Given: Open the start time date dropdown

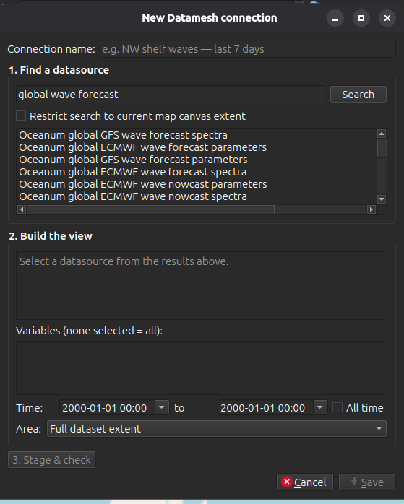Looking at the screenshot, I should 162,407.
